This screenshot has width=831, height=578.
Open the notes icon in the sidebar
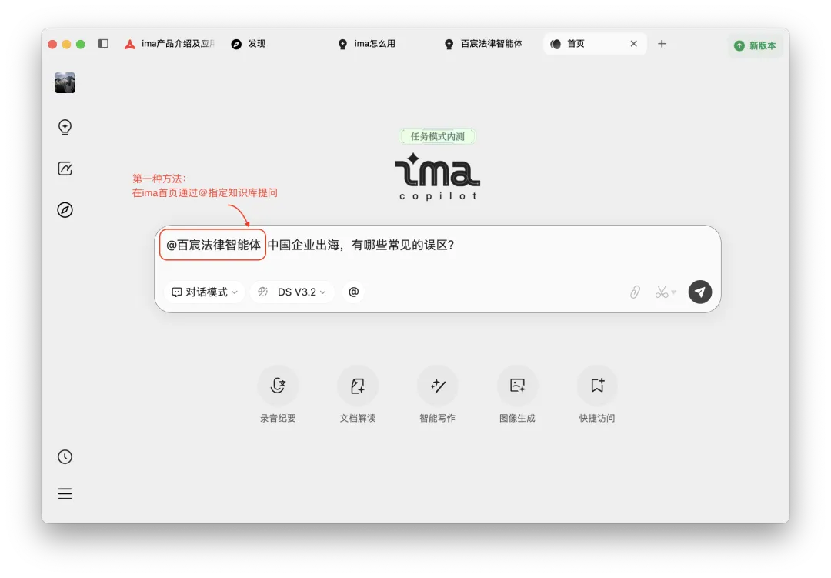(65, 169)
